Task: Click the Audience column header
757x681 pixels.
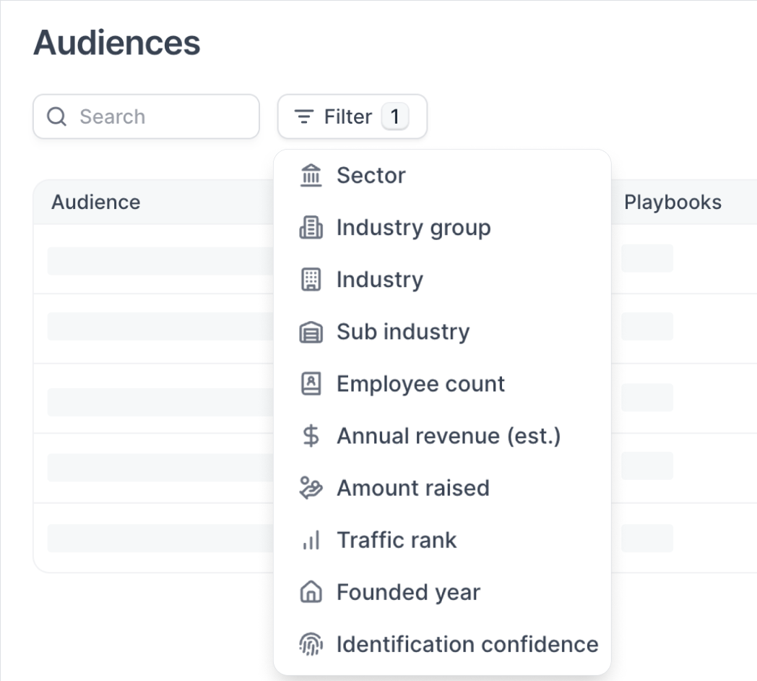Action: tap(95, 202)
